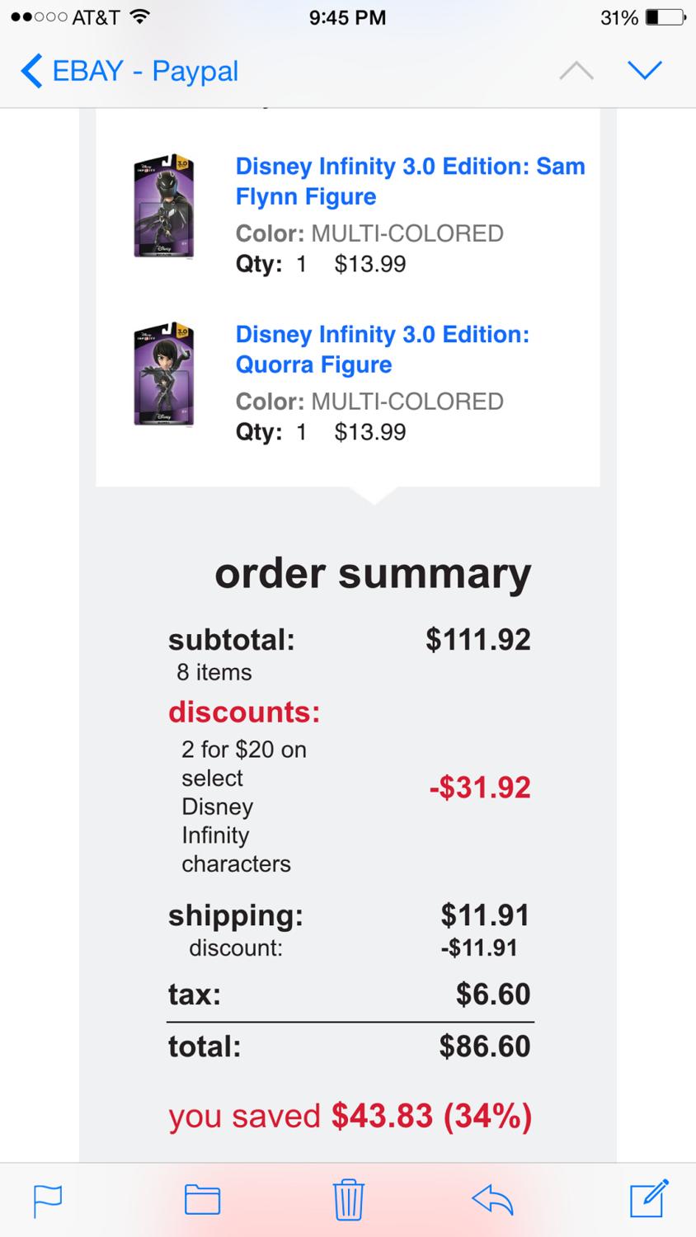
Task: Compose a new message with pencil icon
Action: pyautogui.click(x=648, y=1199)
